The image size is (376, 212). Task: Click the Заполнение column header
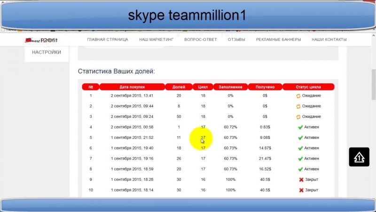coord(230,87)
